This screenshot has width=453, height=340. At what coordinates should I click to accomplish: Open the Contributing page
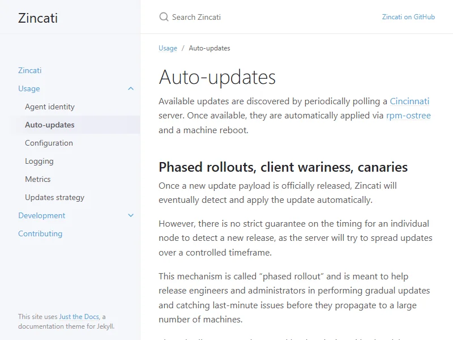pos(40,233)
